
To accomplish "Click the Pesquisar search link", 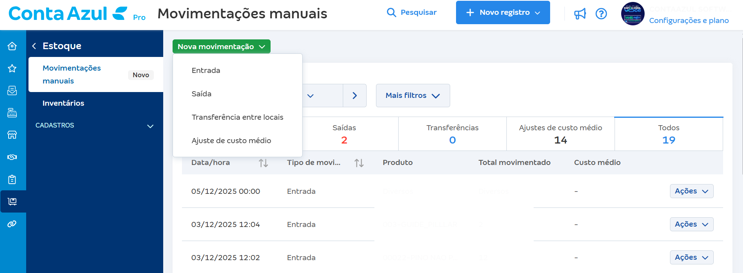I will pos(419,12).
